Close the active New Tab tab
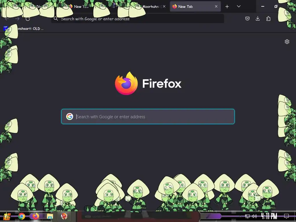The image size is (296, 222). click(x=216, y=6)
